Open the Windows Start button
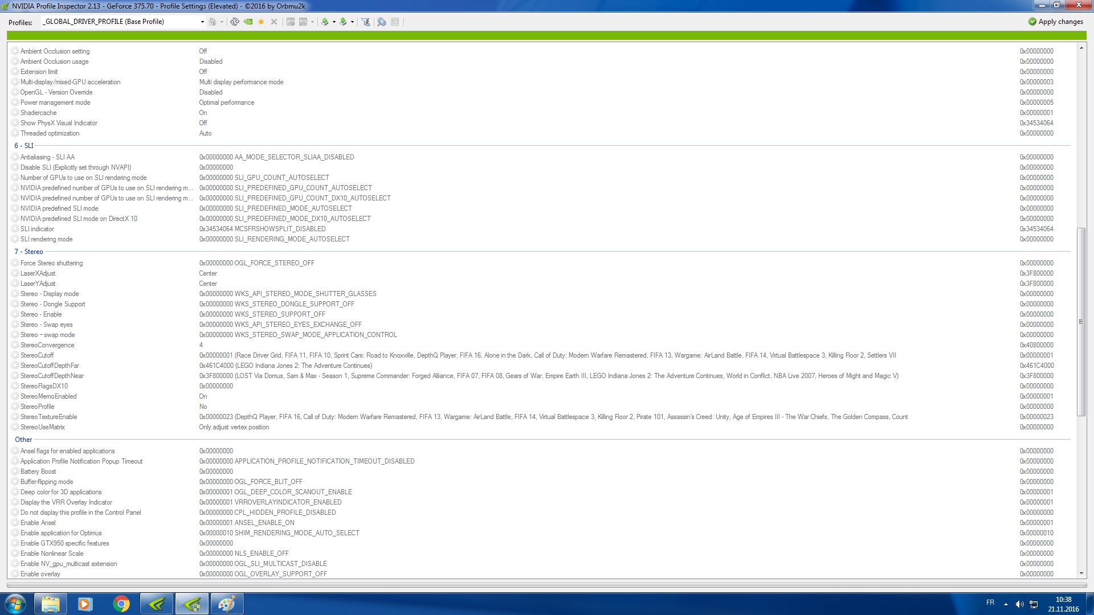 [15, 604]
